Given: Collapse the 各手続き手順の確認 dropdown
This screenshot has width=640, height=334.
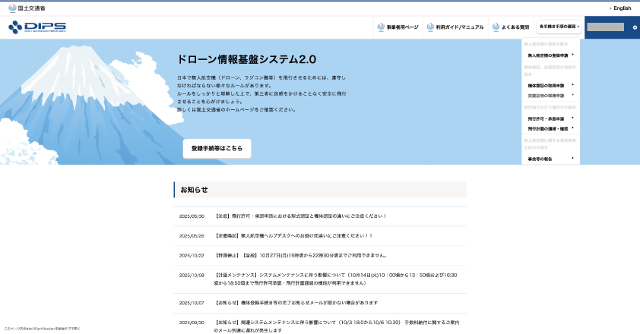Looking at the screenshot, I should coord(559,27).
